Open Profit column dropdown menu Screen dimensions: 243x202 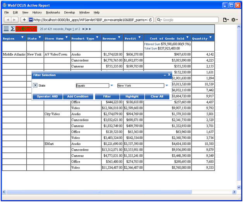tap(139, 37)
